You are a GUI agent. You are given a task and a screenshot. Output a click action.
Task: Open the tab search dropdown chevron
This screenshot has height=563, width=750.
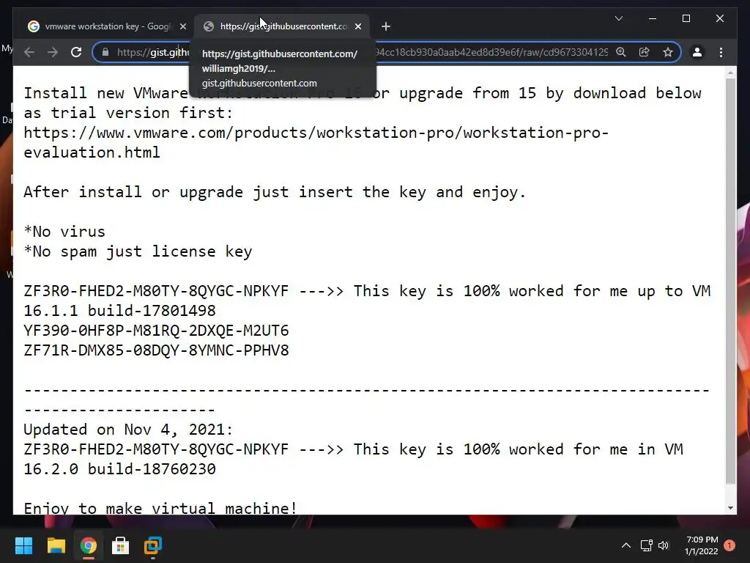pos(618,18)
